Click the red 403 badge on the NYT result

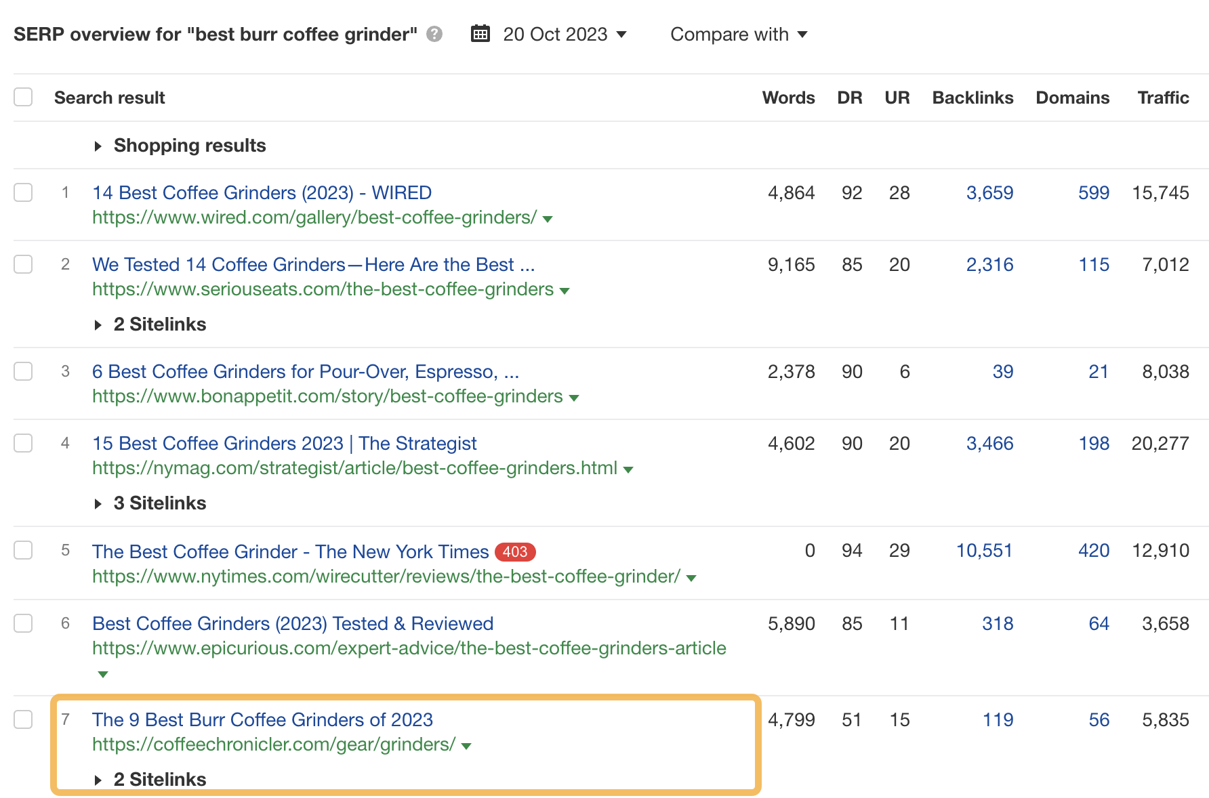pyautogui.click(x=515, y=552)
